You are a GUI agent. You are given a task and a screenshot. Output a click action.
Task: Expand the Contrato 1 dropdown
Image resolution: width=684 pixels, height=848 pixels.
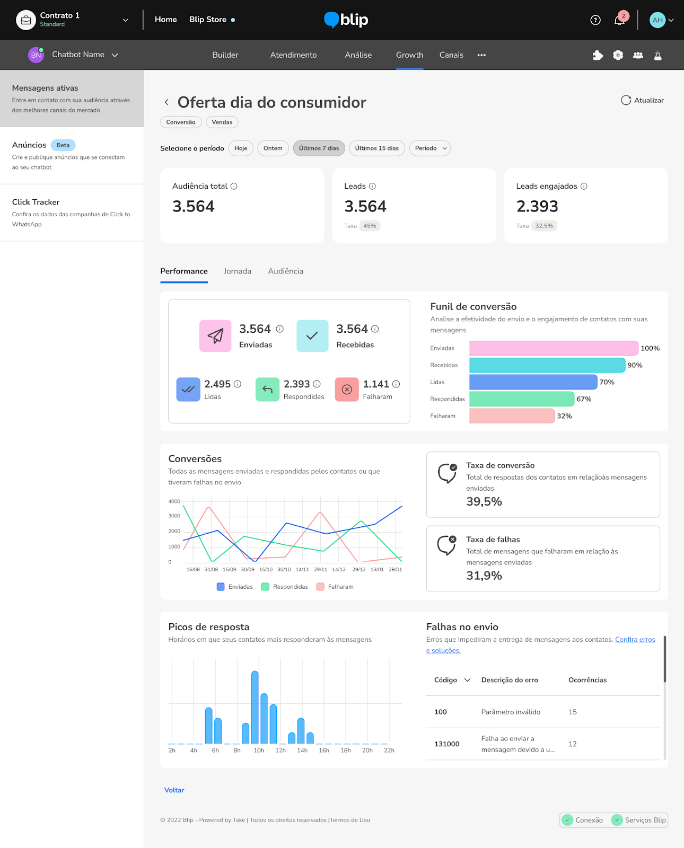click(126, 20)
